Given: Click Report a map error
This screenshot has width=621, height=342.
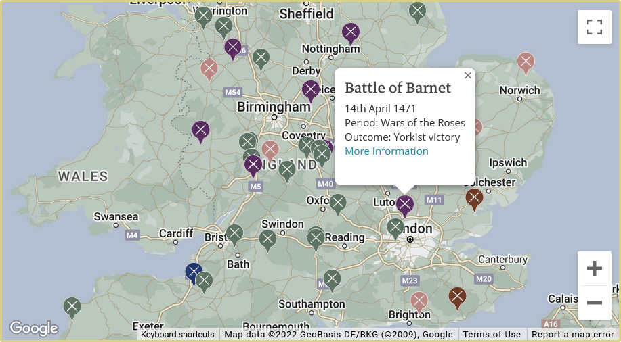Looking at the screenshot, I should tap(572, 335).
